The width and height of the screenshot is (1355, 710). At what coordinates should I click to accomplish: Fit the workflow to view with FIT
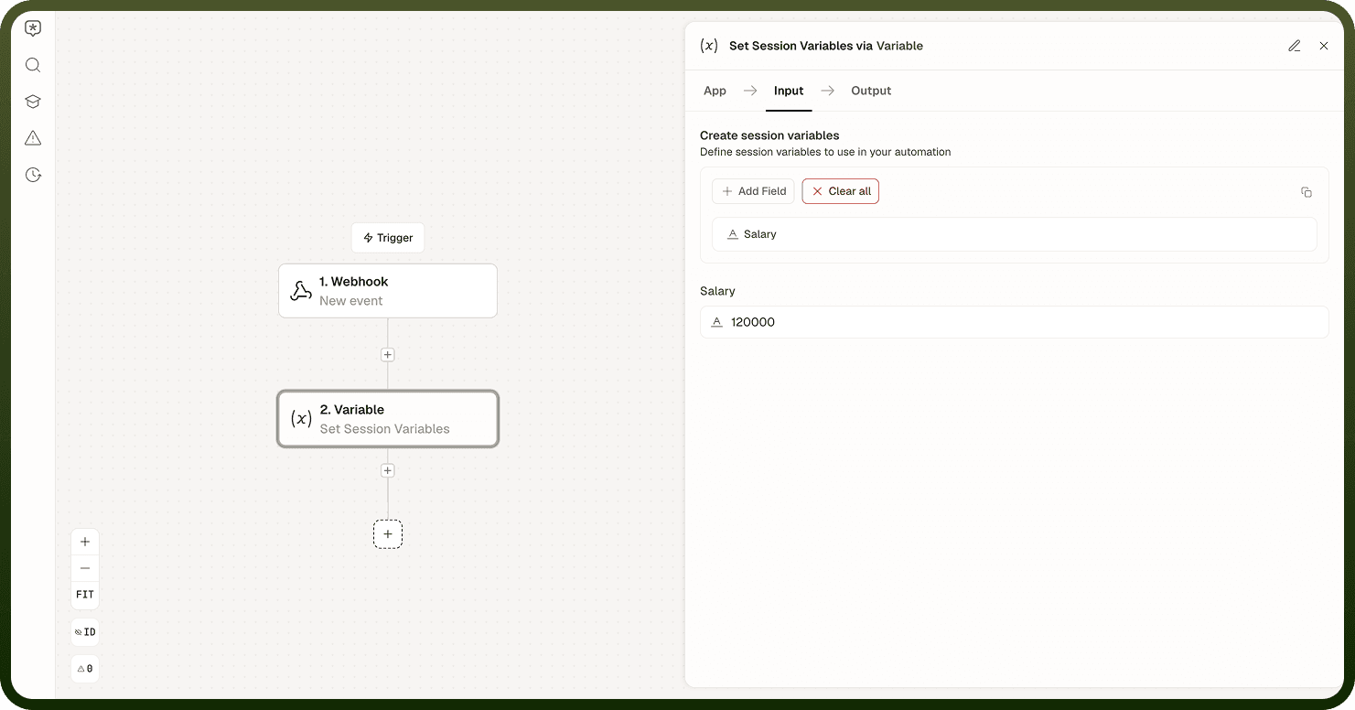[x=85, y=595]
